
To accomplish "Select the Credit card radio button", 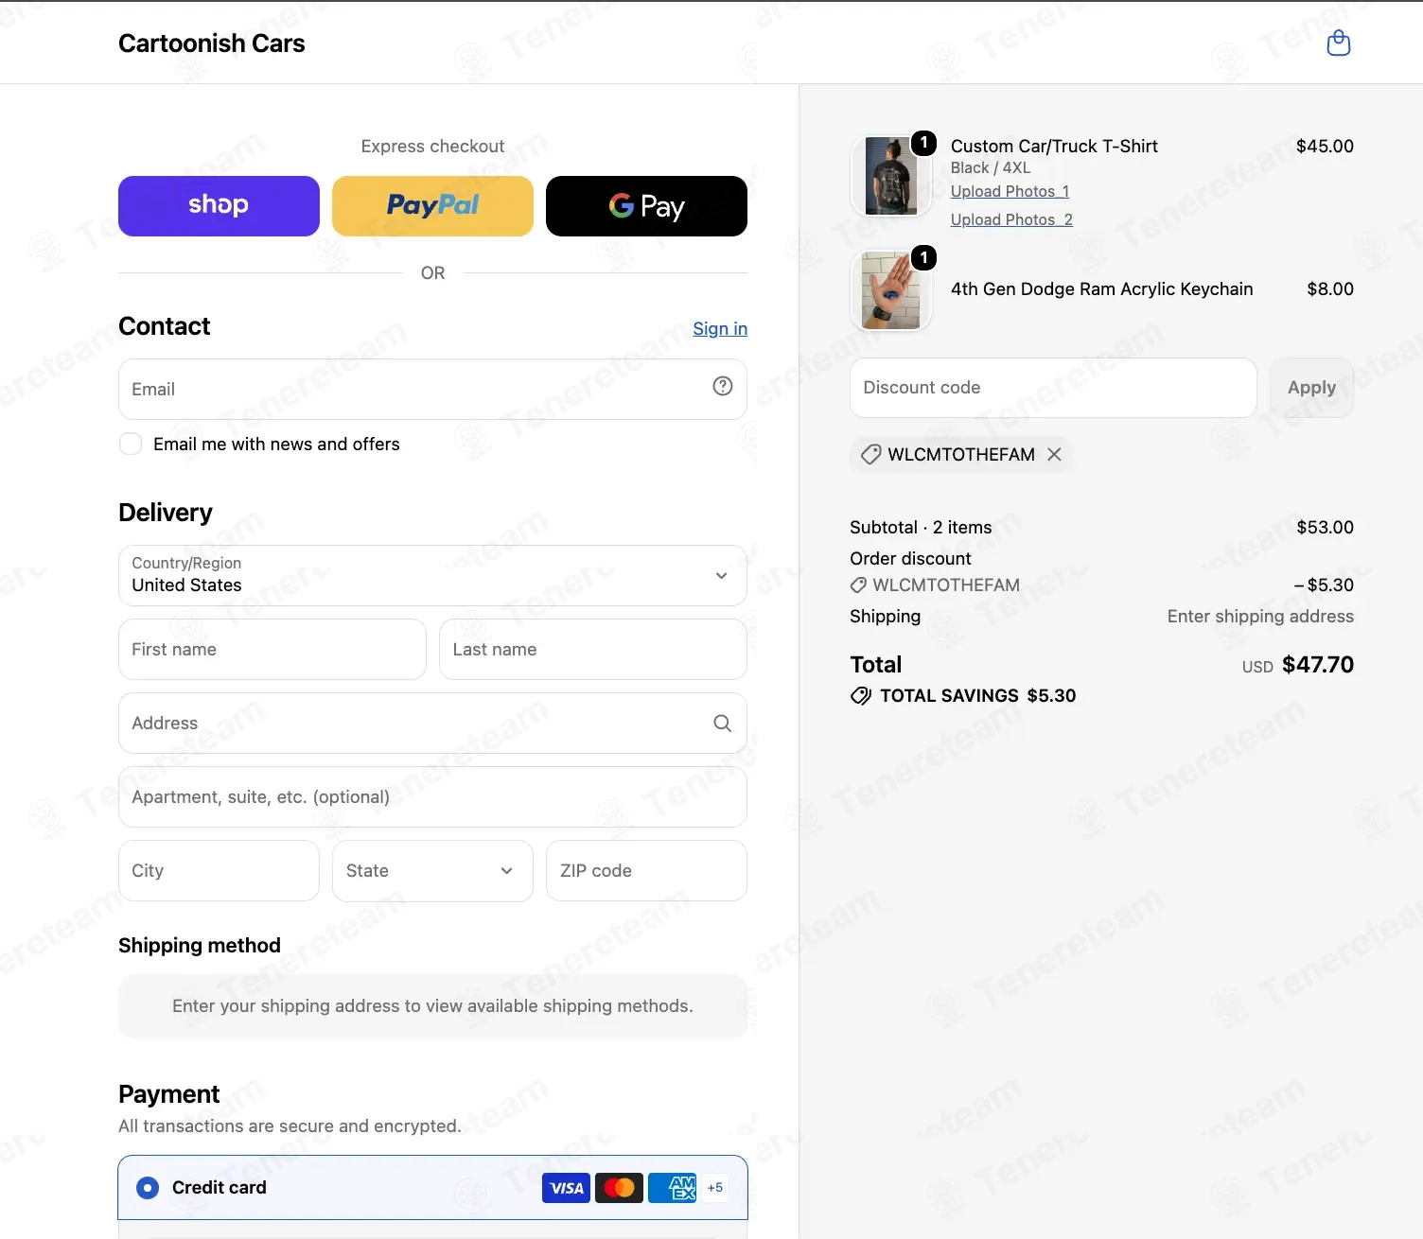I will pyautogui.click(x=148, y=1187).
